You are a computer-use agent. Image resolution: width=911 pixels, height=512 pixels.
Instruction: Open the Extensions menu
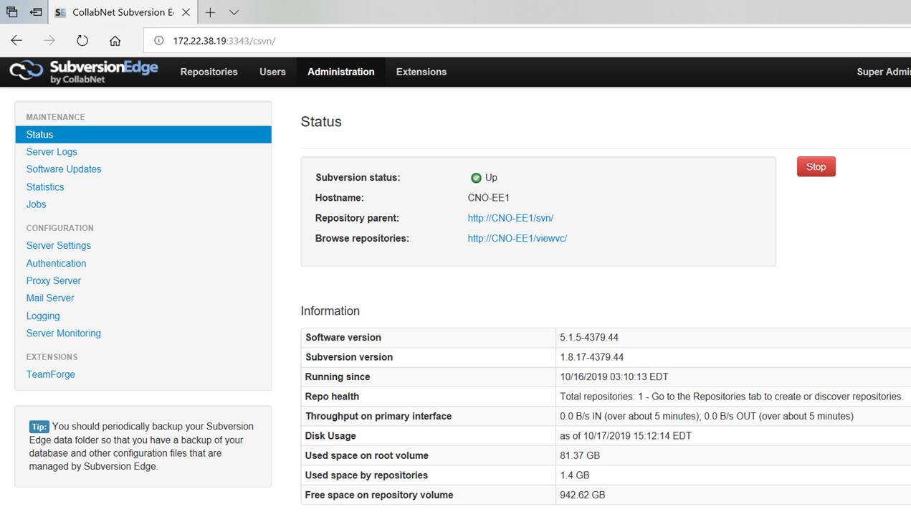421,72
